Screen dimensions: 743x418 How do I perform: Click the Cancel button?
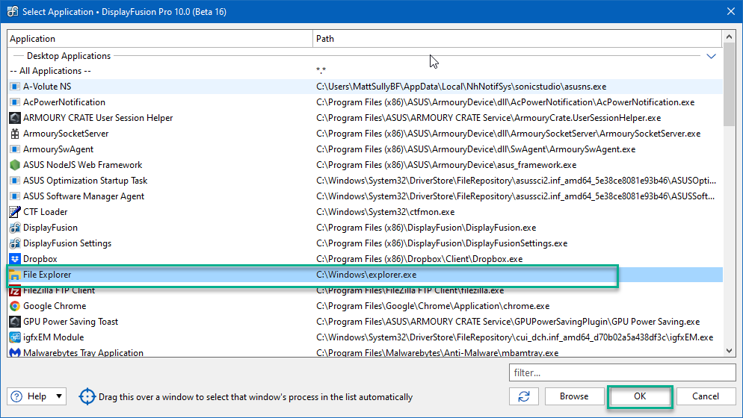706,396
